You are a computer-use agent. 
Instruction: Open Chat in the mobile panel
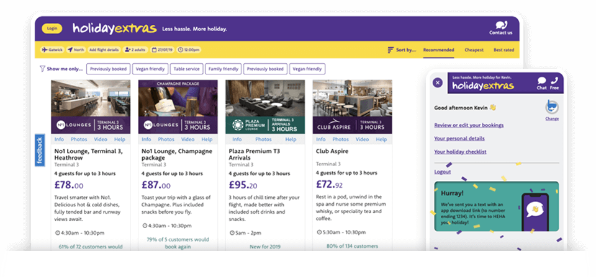tap(541, 83)
